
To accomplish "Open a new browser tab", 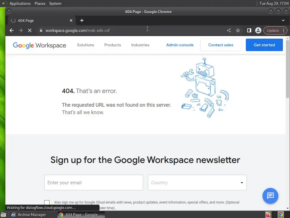I will tap(82, 20).
